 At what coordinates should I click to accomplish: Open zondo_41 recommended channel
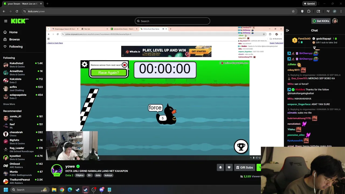click(x=23, y=118)
